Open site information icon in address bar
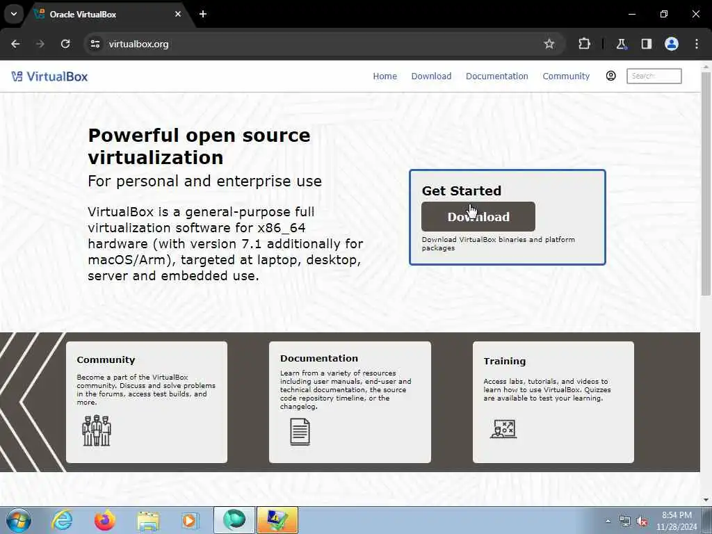712x534 pixels. coord(95,44)
